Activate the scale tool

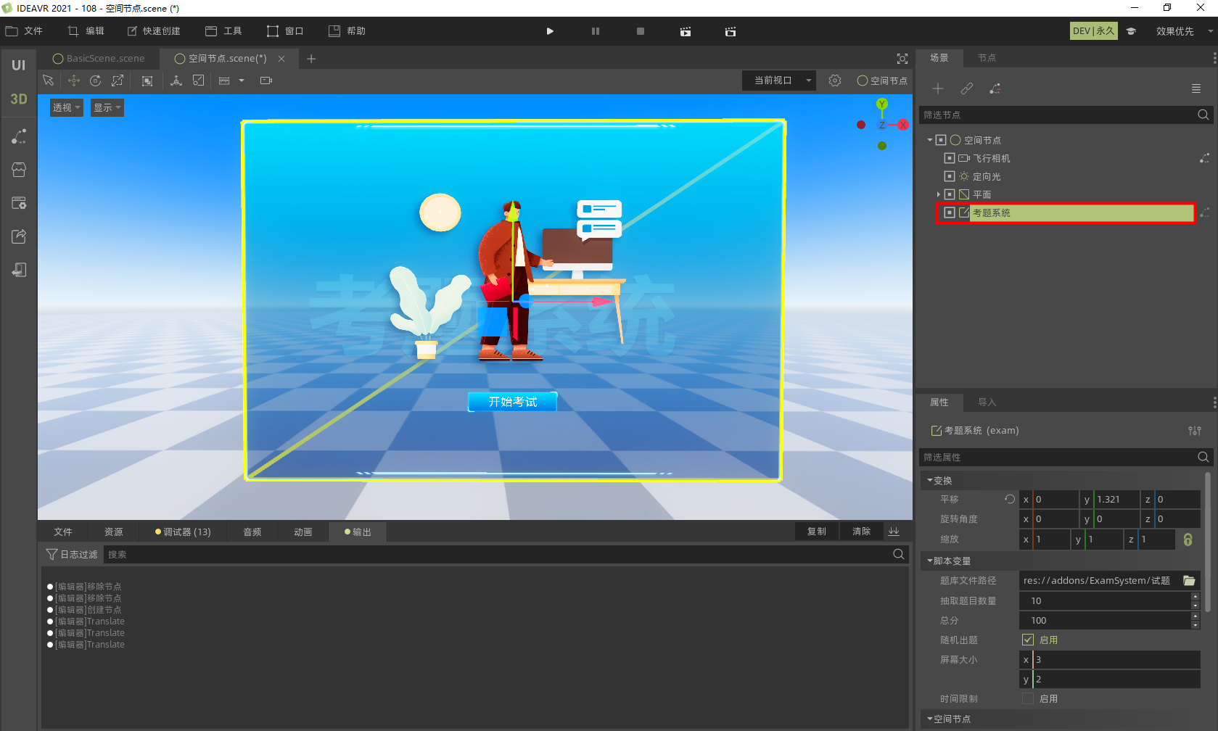tap(118, 80)
